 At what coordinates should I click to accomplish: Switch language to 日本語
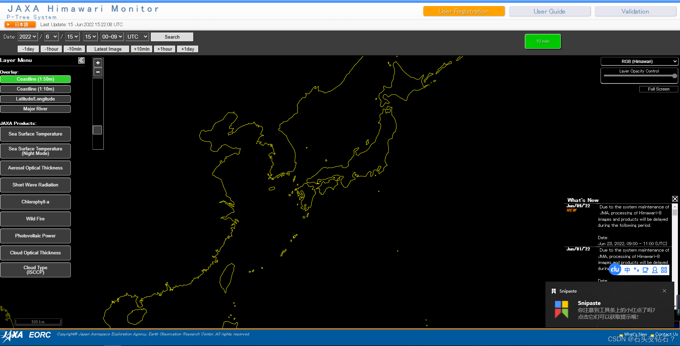pyautogui.click(x=20, y=24)
